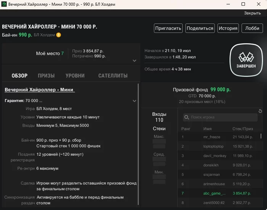
Task: Return to the Лобби
Action: [x=252, y=28]
